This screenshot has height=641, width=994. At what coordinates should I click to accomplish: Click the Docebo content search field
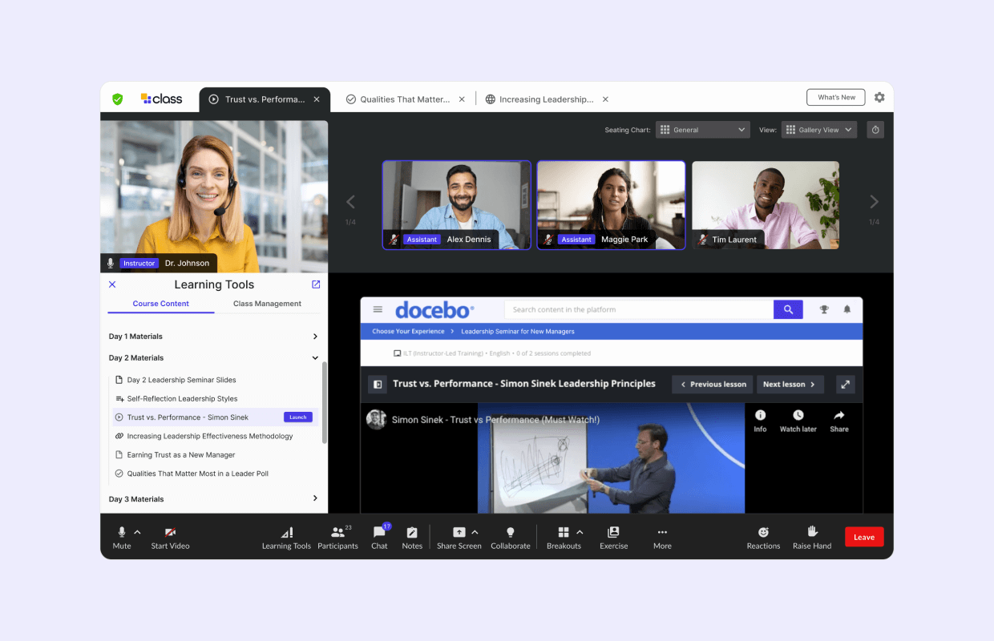click(633, 308)
